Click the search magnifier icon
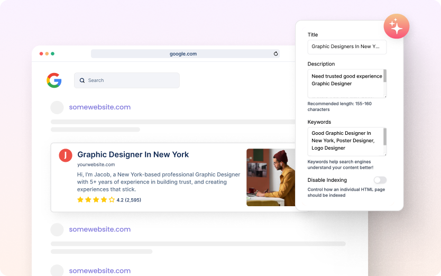The image size is (441, 276). 82,80
